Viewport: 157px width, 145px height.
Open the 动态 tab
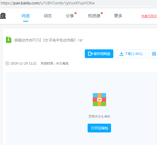[48, 16]
